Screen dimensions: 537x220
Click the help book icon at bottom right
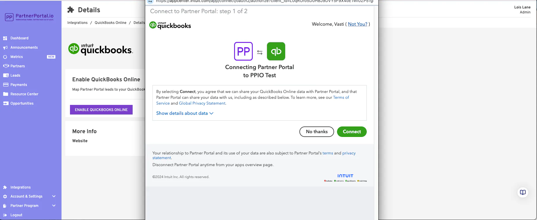pos(523,192)
